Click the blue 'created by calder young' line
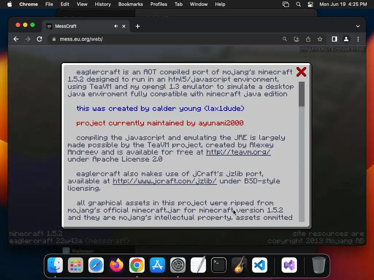The height and width of the screenshot is (280, 374). tap(160, 109)
